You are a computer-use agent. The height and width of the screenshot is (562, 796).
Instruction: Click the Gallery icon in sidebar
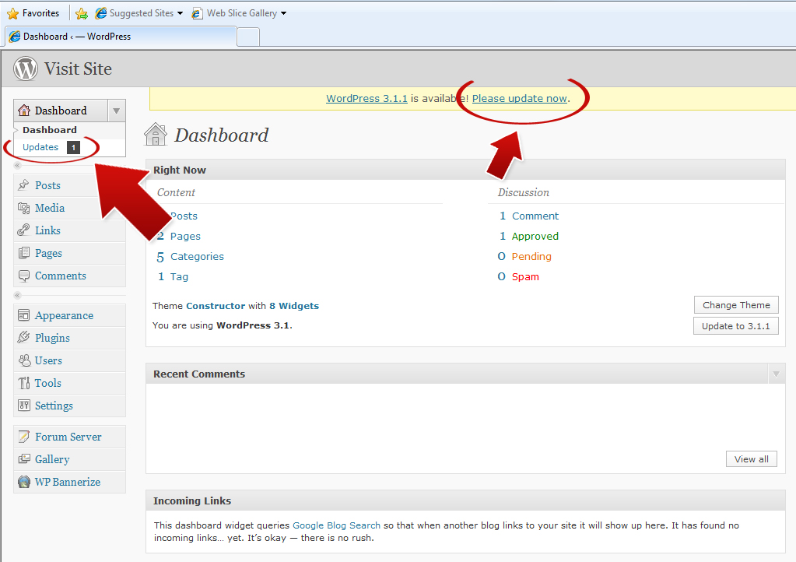pos(23,459)
